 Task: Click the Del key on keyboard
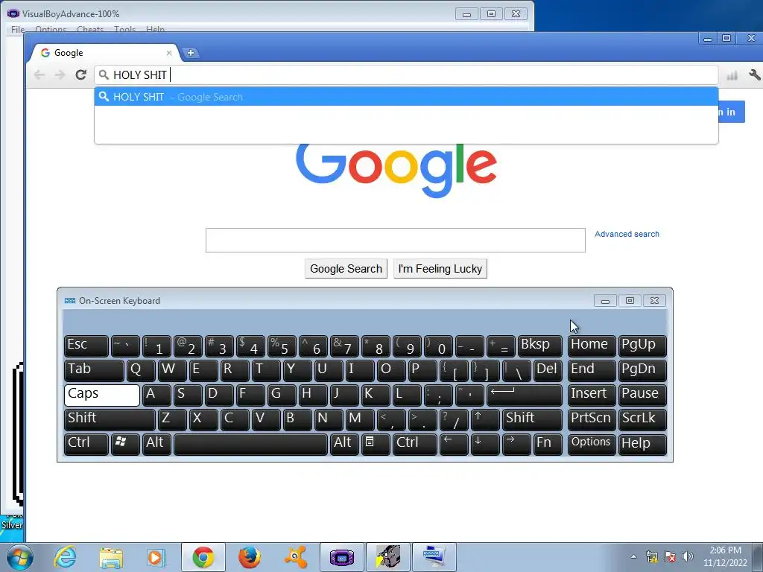(x=548, y=370)
